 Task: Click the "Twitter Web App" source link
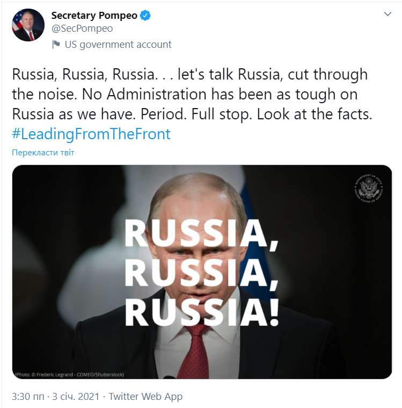(x=145, y=397)
